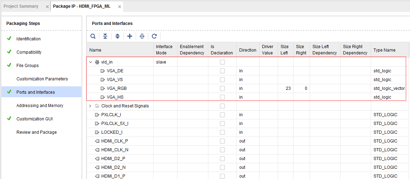Sort by Interface Mode column header
This screenshot has width=410, height=179.
164,50
